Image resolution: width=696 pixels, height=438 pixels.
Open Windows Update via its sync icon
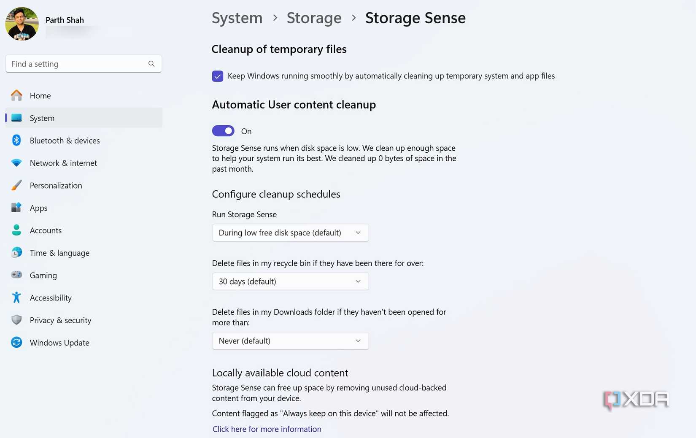16,342
